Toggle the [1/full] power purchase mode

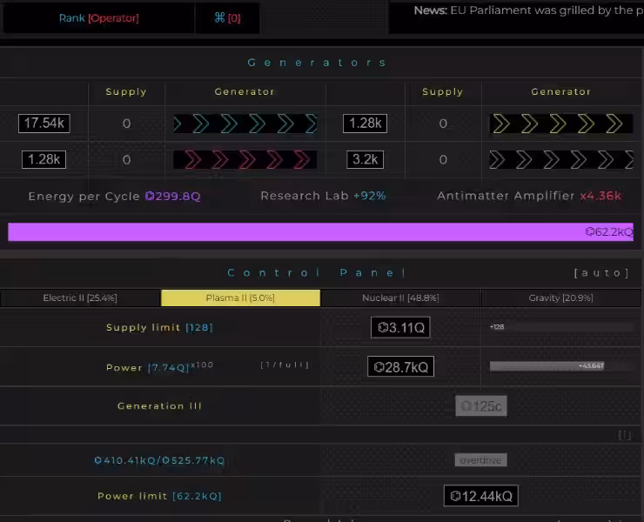285,365
